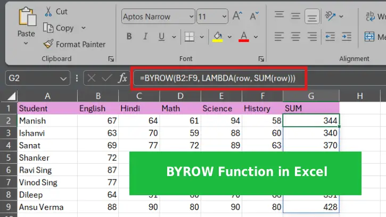Click the Copy icon

[x=48, y=28]
